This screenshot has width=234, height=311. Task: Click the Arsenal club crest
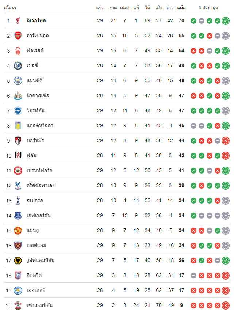point(18,36)
